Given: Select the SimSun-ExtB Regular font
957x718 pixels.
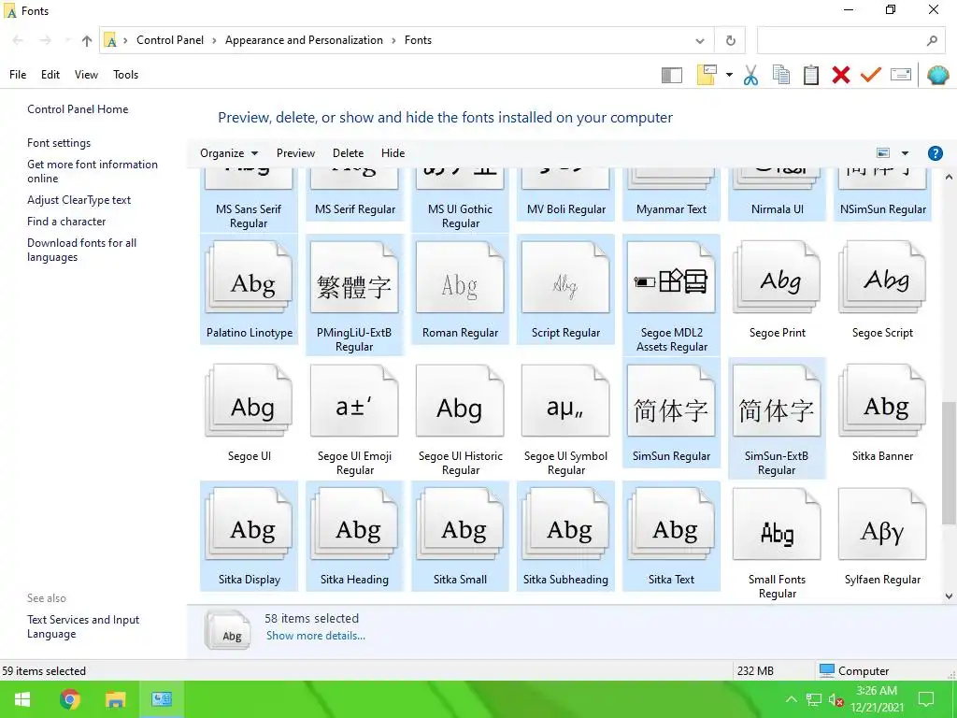Looking at the screenshot, I should pos(777,420).
